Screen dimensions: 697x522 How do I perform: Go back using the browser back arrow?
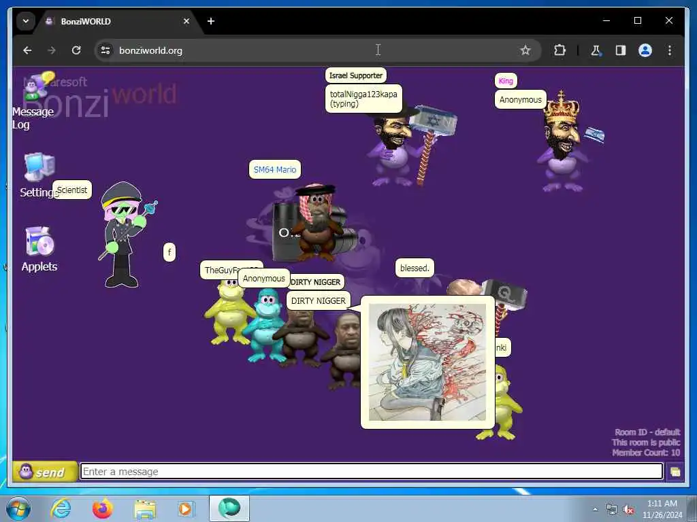(x=27, y=50)
